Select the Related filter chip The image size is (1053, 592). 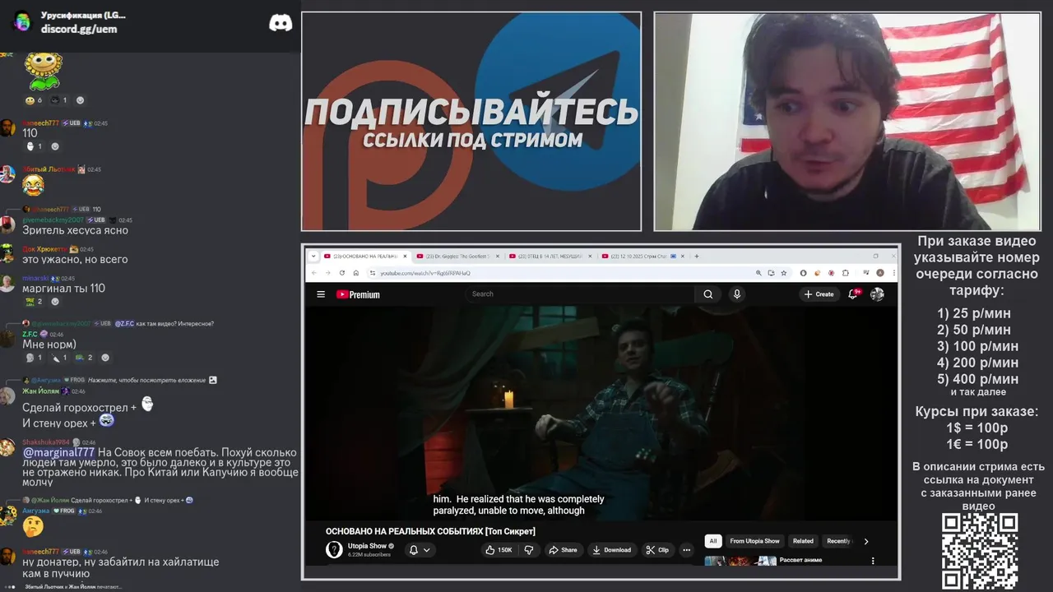pos(803,541)
